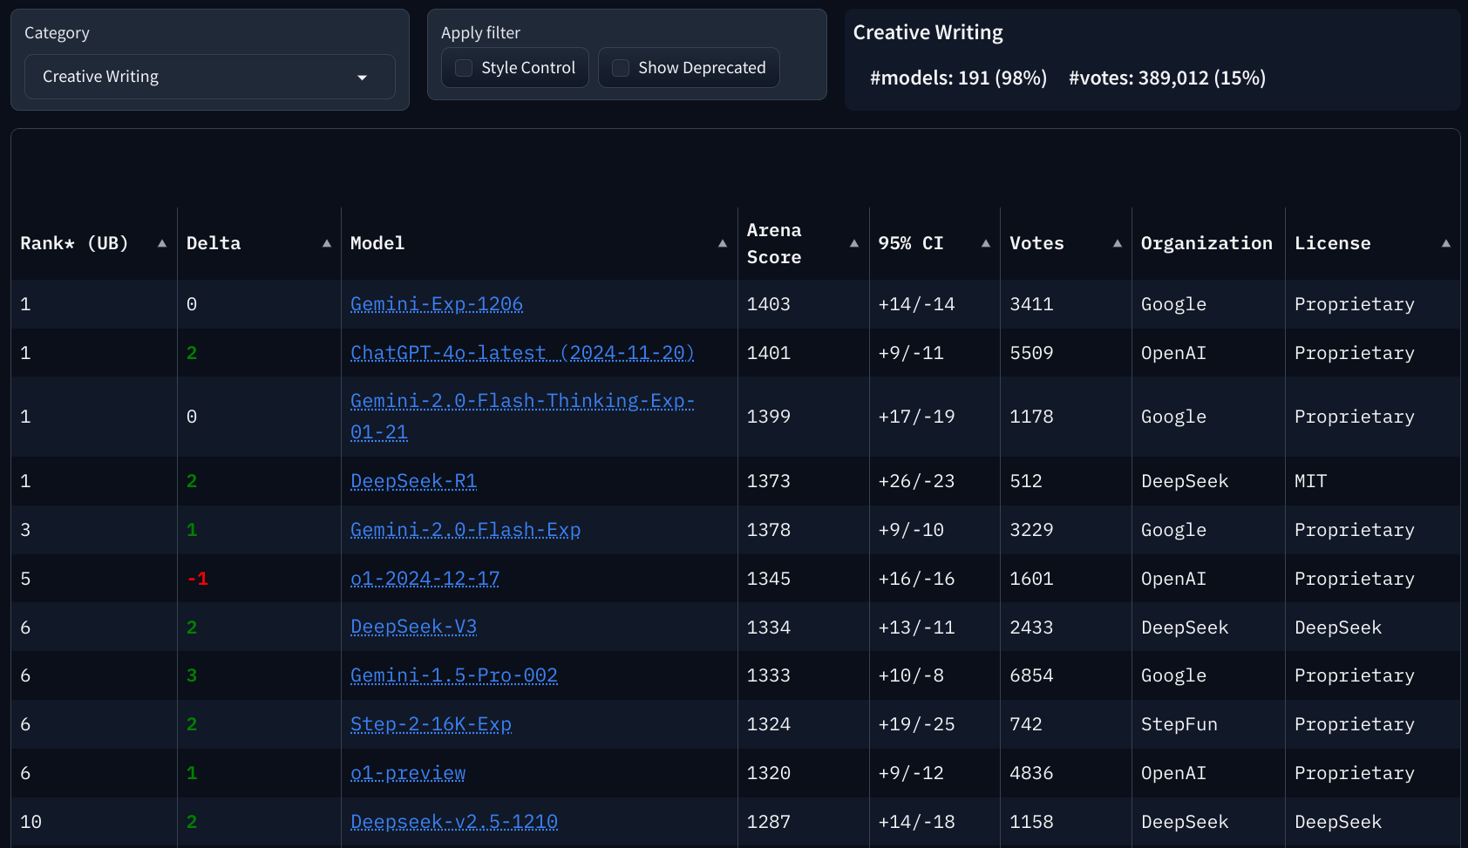Click the Organization column header
This screenshot has width=1468, height=848.
tap(1206, 243)
